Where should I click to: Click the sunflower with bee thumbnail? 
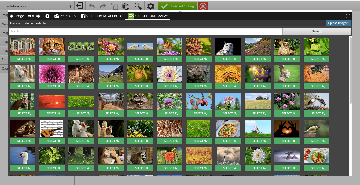coord(228,74)
